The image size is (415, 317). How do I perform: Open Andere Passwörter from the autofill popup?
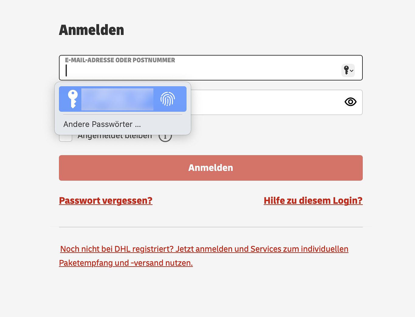102,124
